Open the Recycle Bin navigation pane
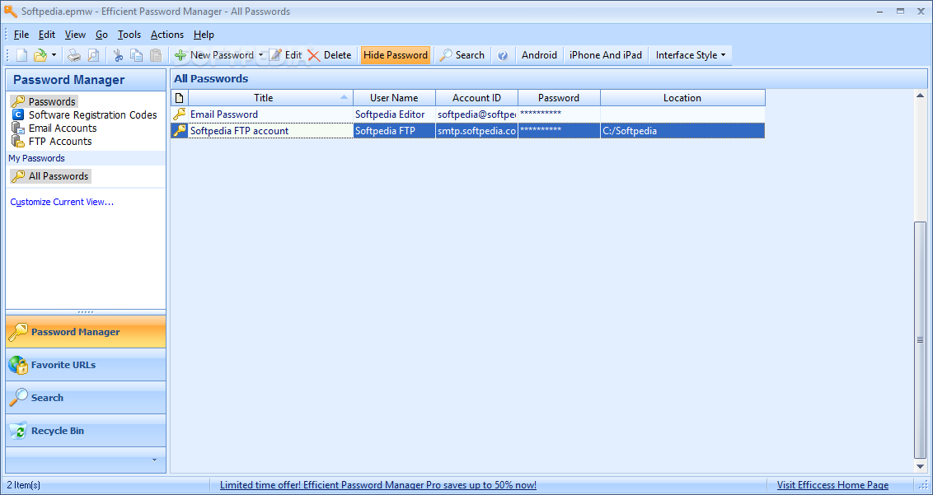The width and height of the screenshot is (933, 495). tap(86, 431)
